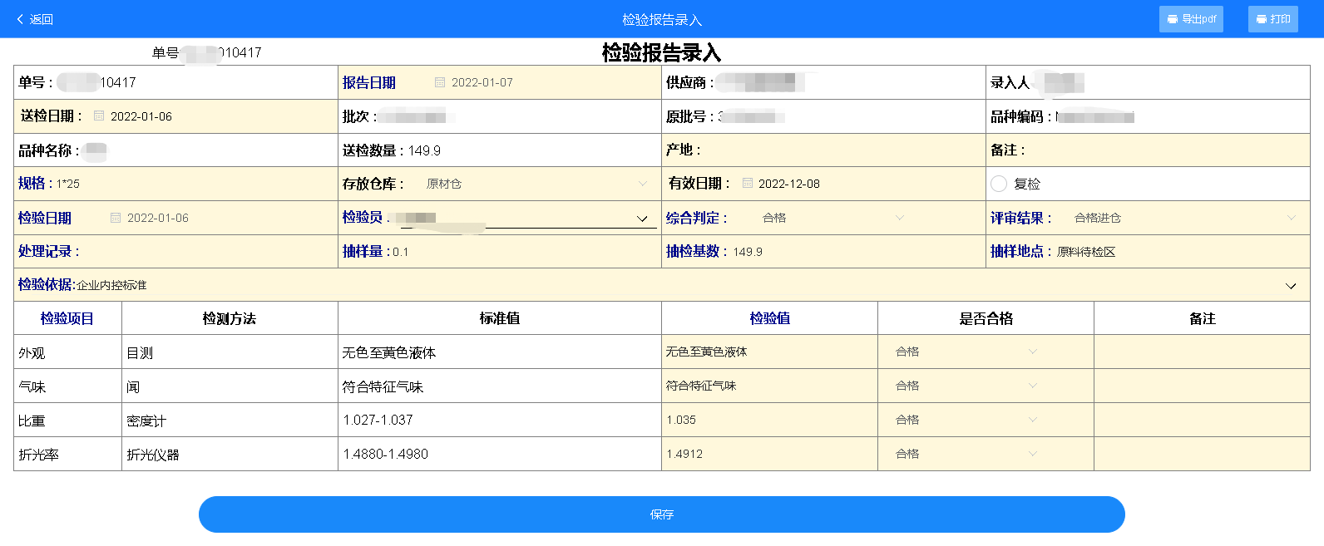The image size is (1324, 546).
Task: Open the 检验日期 calendar icon
Action: [x=116, y=218]
